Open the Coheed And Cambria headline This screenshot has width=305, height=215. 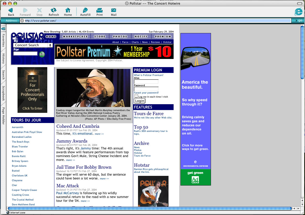pyautogui.click(x=78, y=126)
